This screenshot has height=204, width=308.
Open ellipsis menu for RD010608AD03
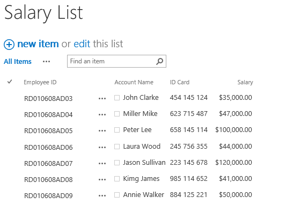point(102,98)
